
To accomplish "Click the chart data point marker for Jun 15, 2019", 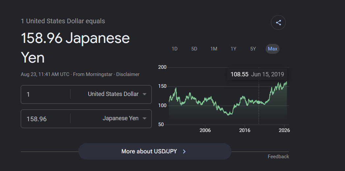I will (258, 102).
